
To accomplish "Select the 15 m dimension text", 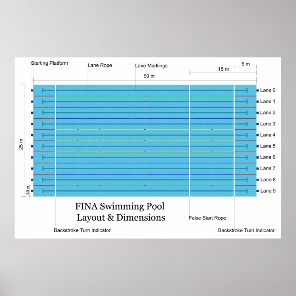I will 223,69.
